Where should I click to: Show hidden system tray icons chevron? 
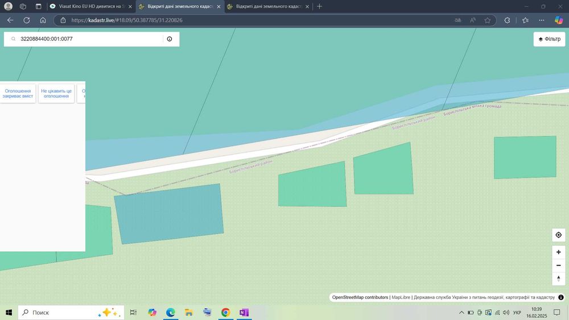461,313
